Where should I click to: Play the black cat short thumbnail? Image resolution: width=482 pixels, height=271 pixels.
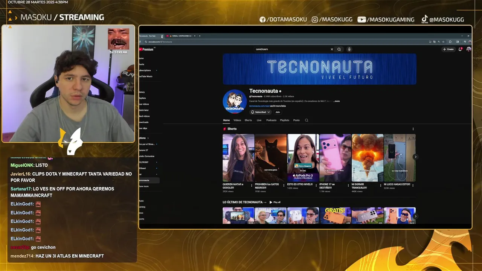point(271,158)
